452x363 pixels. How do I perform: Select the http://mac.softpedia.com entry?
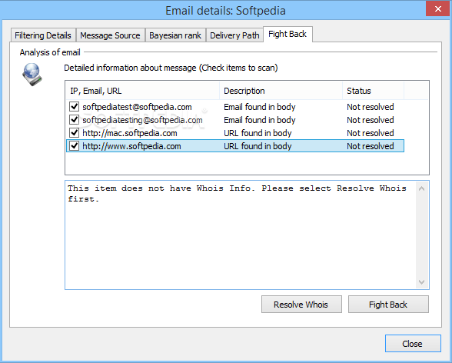click(x=130, y=133)
